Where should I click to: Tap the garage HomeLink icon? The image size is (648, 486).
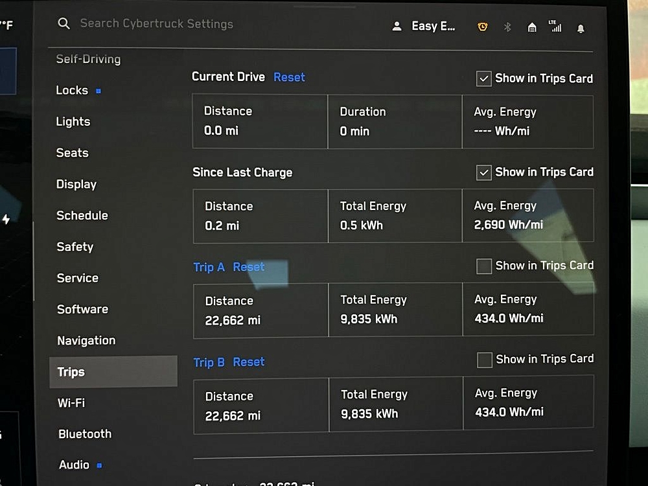[532, 27]
